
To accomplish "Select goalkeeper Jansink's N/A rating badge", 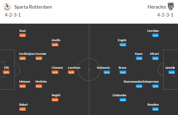I will 172,72.
